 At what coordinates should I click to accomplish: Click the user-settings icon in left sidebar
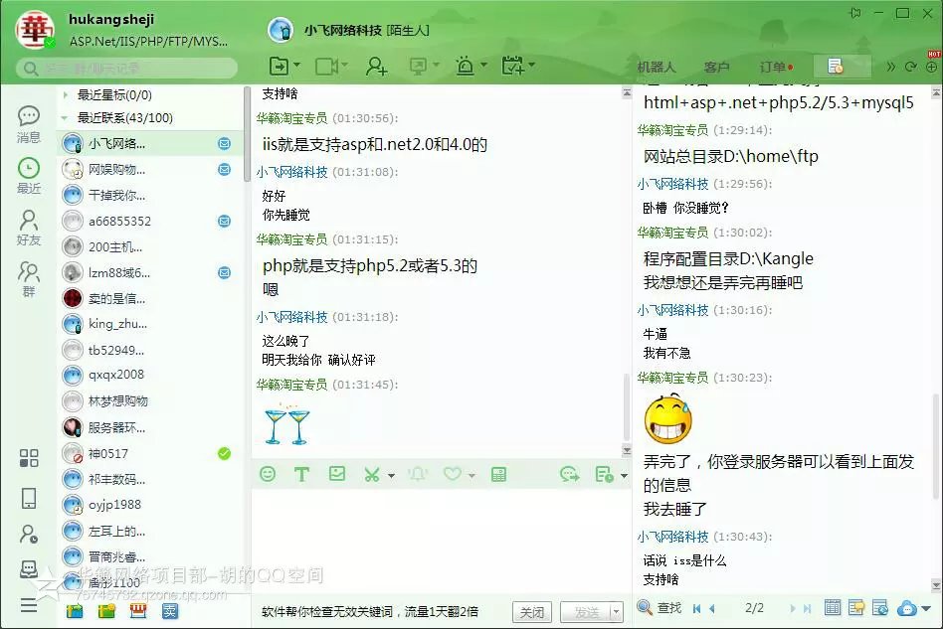coord(29,534)
